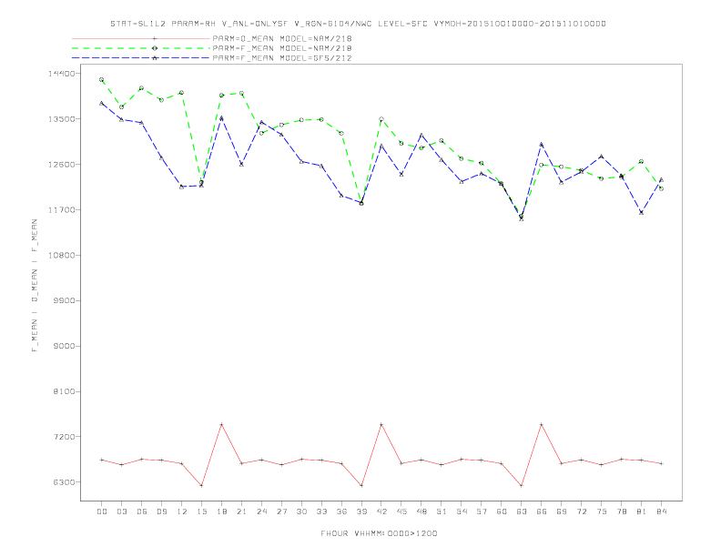721x557 pixels.
Task: Click the y-axis title F_MEAN | O_MEAN | F_MEAN
Action: click(35, 286)
